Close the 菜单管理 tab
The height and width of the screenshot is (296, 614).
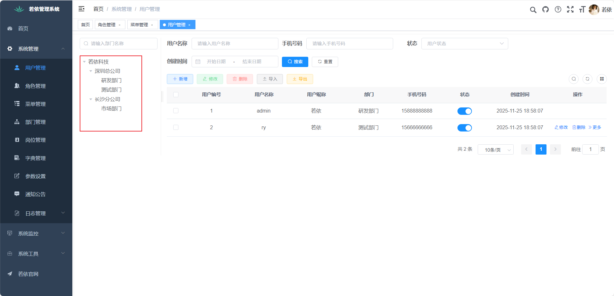point(152,25)
